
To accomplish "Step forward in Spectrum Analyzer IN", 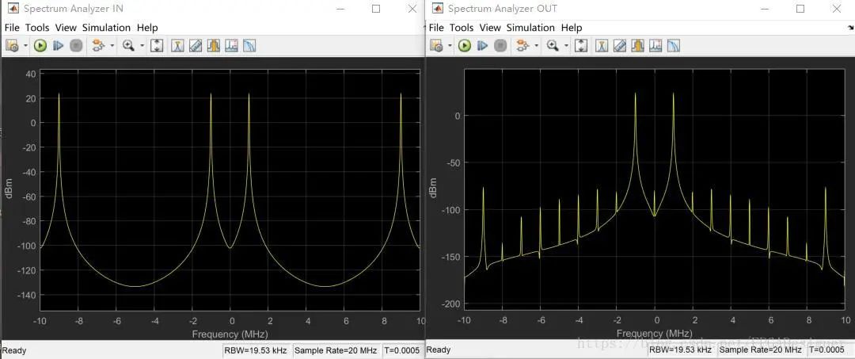I will tap(58, 46).
